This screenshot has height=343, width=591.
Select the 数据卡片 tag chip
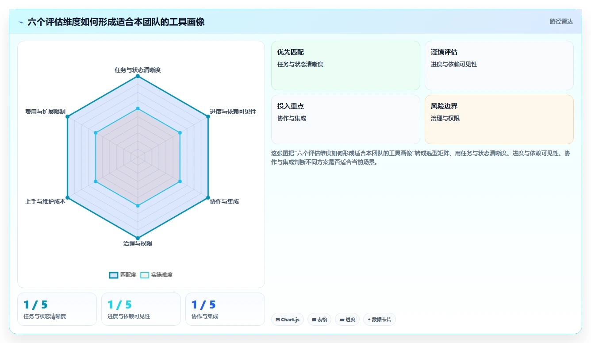[x=380, y=320]
